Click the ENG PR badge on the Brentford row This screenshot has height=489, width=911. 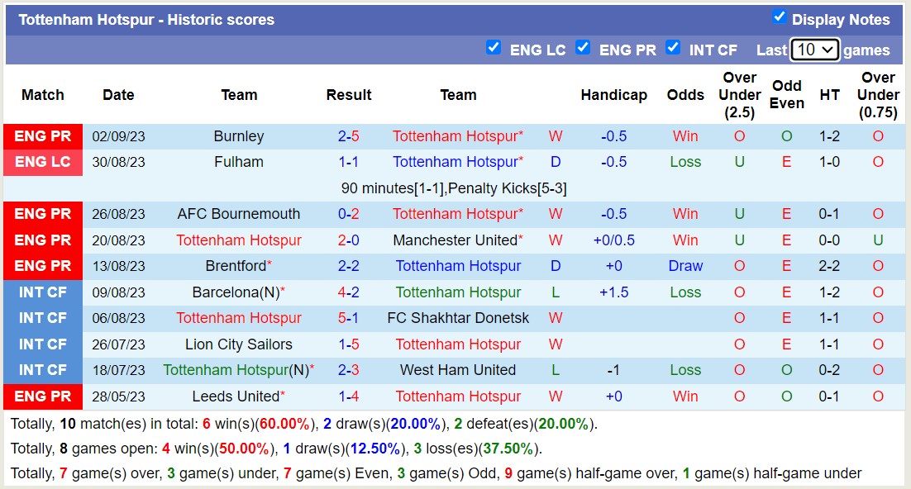coord(43,266)
